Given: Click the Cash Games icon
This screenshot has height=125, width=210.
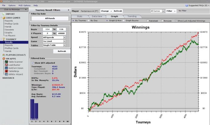Looking at the screenshot, I should coord(4,18).
